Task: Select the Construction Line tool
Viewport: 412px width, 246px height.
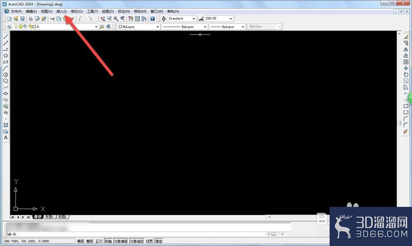Action: 5,43
